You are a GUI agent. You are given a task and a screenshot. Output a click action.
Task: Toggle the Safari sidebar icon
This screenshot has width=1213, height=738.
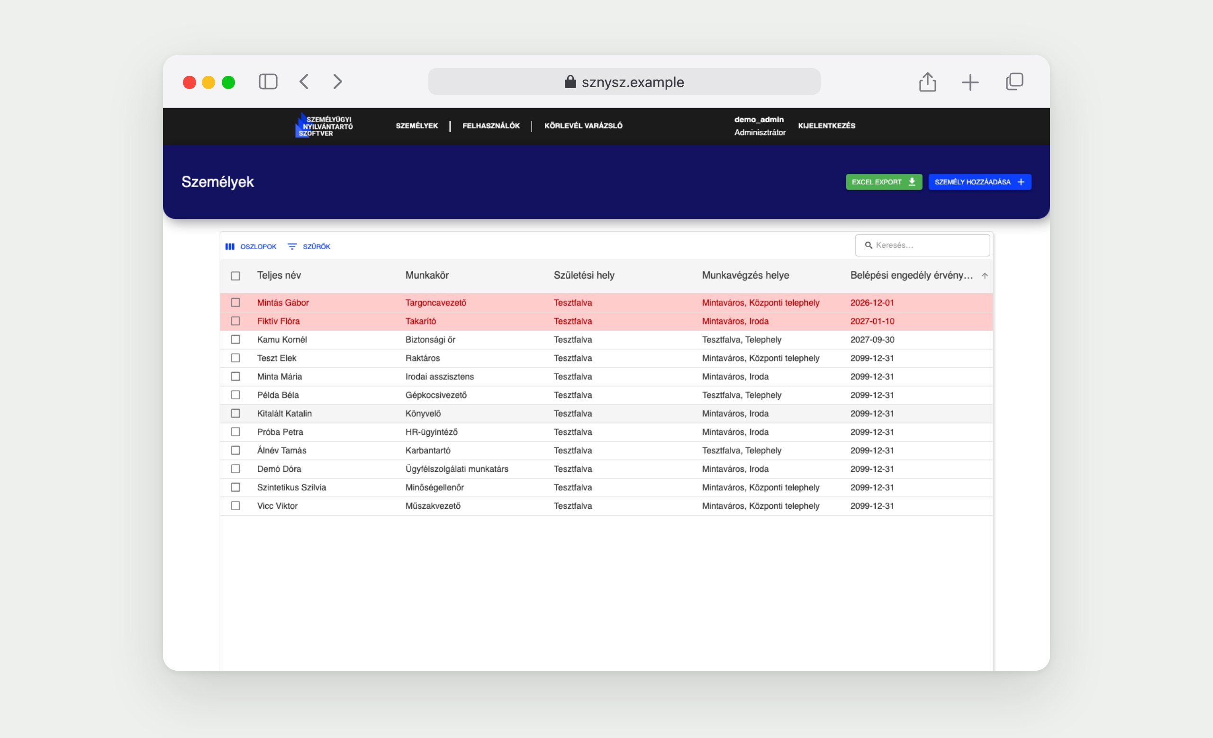pos(268,81)
